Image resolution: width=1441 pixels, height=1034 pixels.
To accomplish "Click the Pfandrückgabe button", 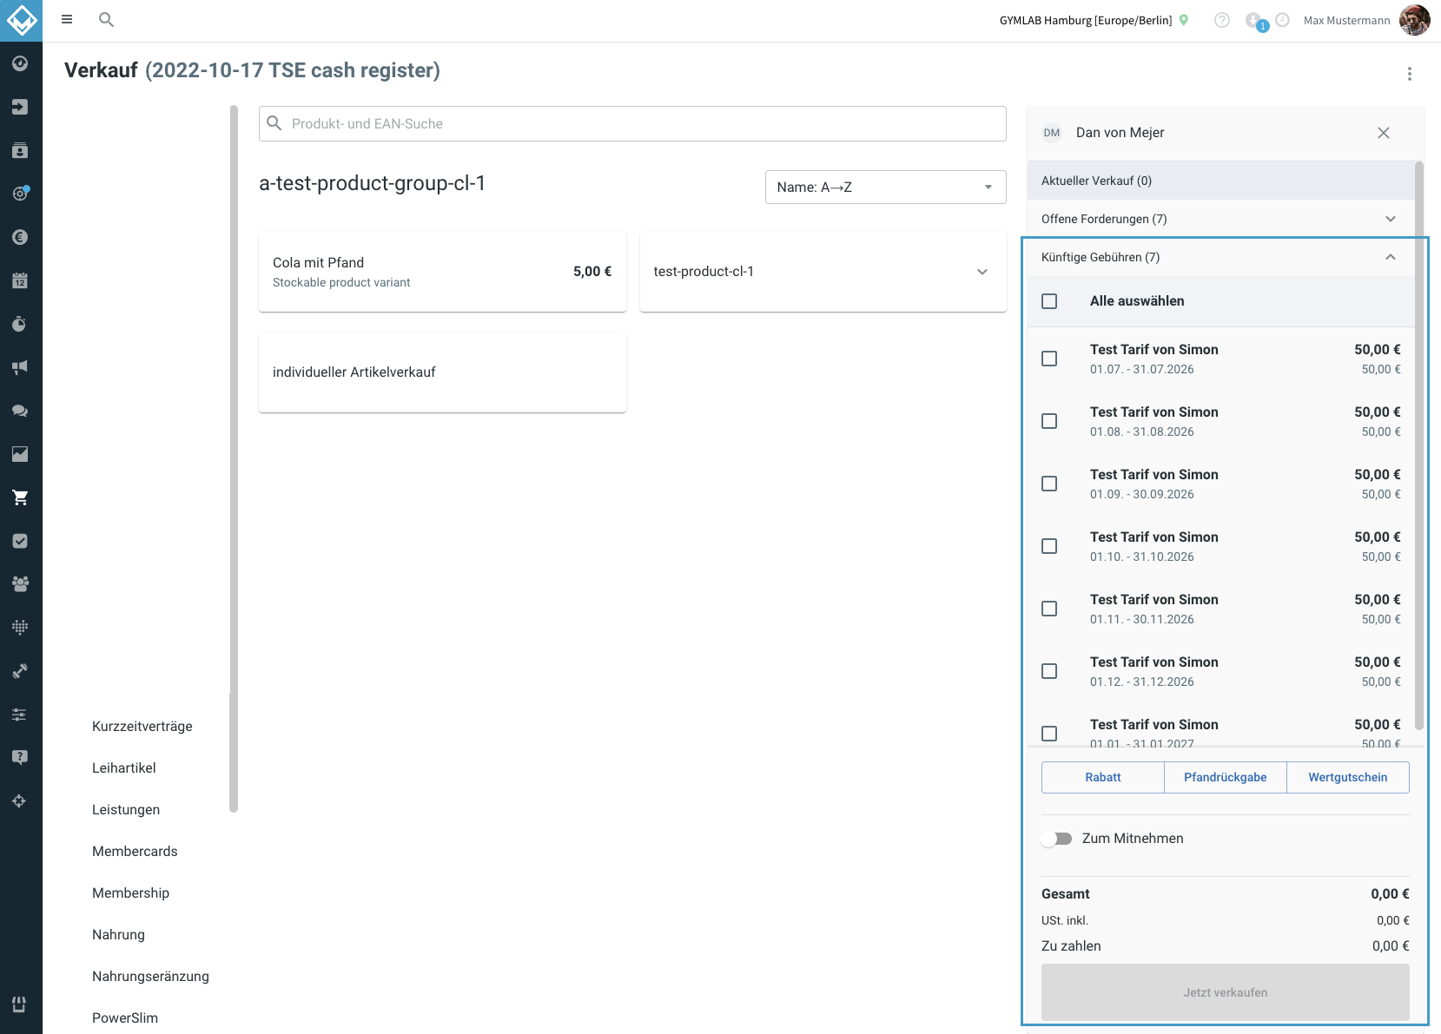I will point(1225,777).
